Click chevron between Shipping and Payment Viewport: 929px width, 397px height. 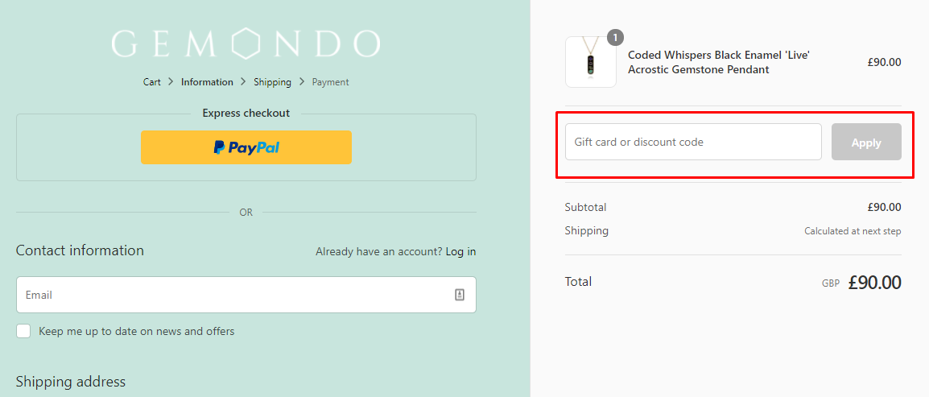(x=302, y=82)
